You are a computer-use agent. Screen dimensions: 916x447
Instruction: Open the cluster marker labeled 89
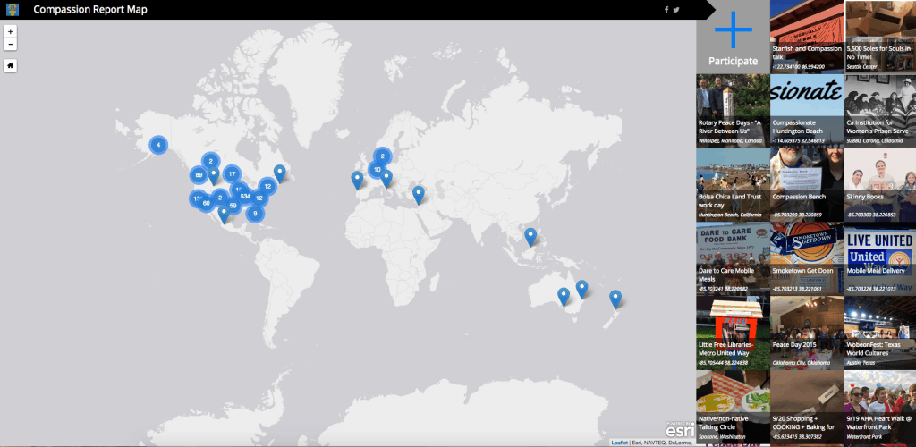click(x=199, y=174)
